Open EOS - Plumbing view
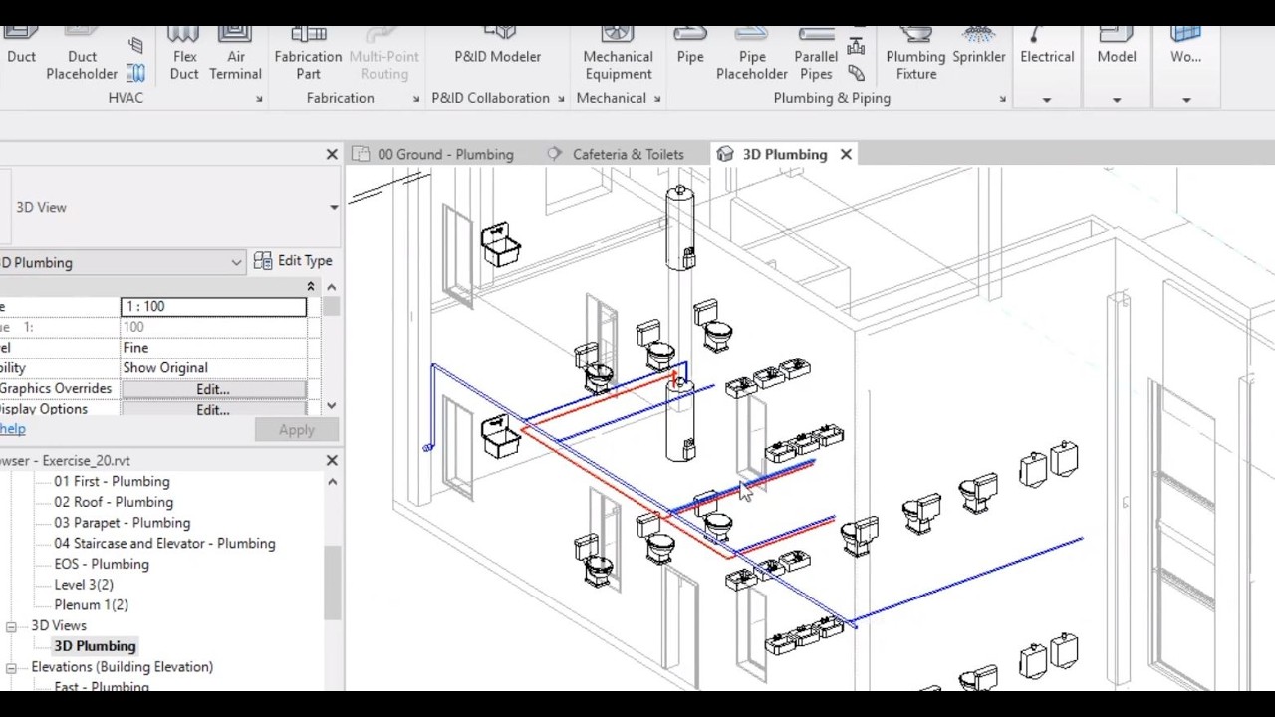 point(102,565)
